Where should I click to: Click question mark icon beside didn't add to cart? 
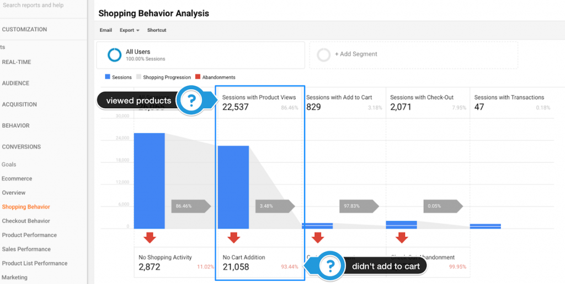[x=330, y=266]
